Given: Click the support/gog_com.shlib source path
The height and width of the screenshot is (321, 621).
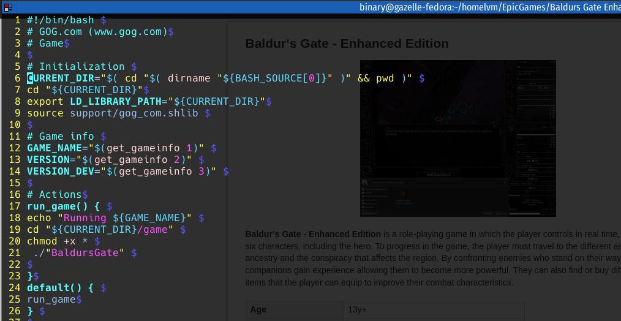Looking at the screenshot, I should pyautogui.click(x=134, y=113).
